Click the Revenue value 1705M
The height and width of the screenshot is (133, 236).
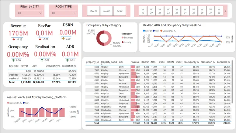pos(18,33)
